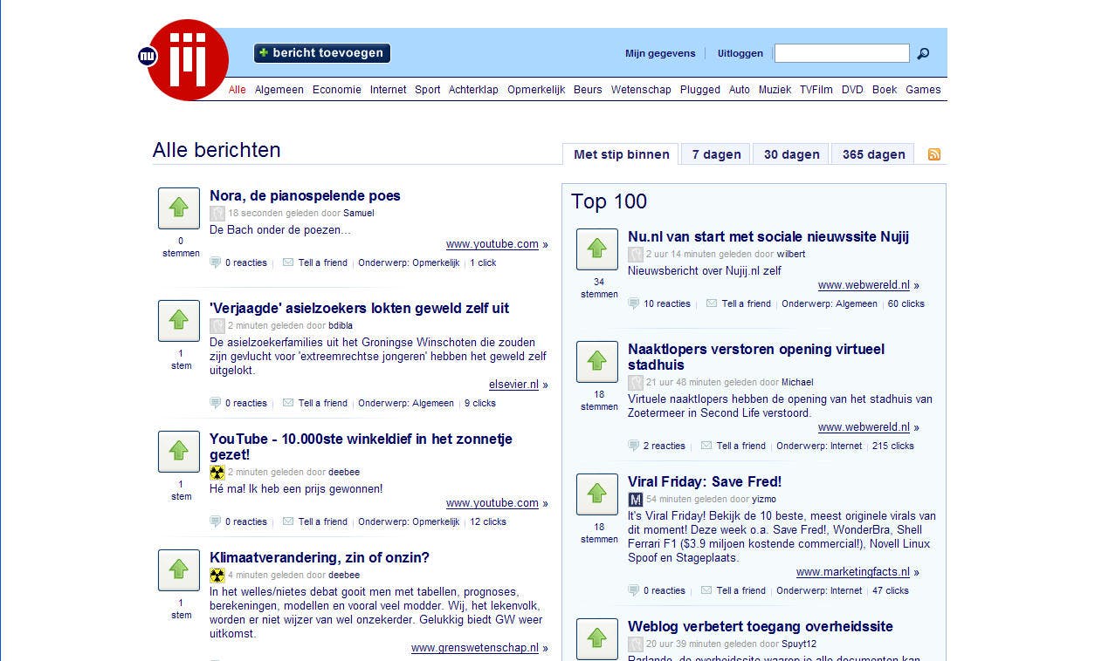Click inside the search input field
The width and height of the screenshot is (1095, 661).
coord(841,53)
